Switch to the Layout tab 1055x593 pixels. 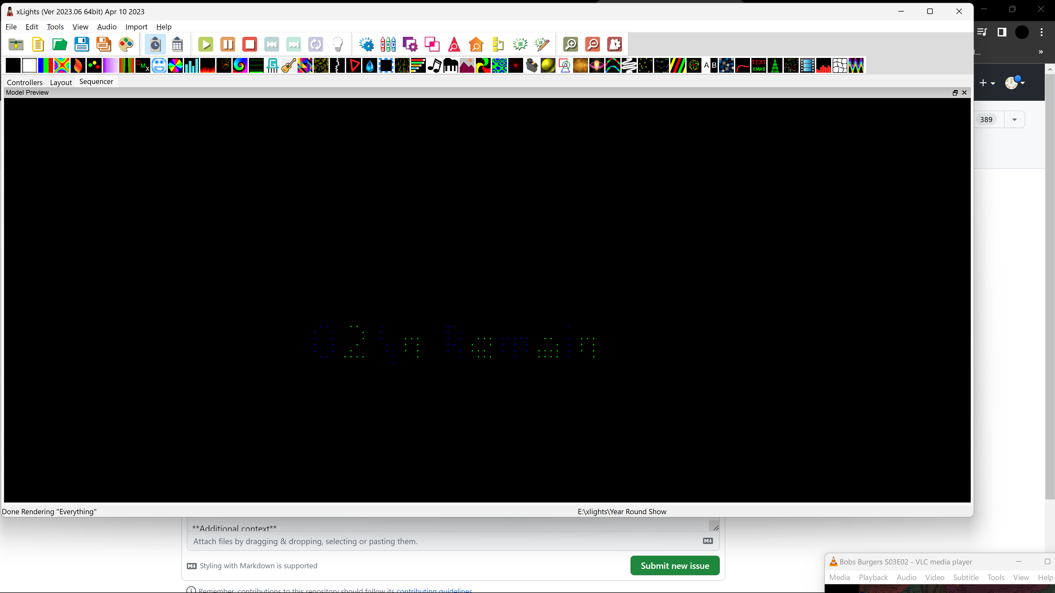[61, 82]
